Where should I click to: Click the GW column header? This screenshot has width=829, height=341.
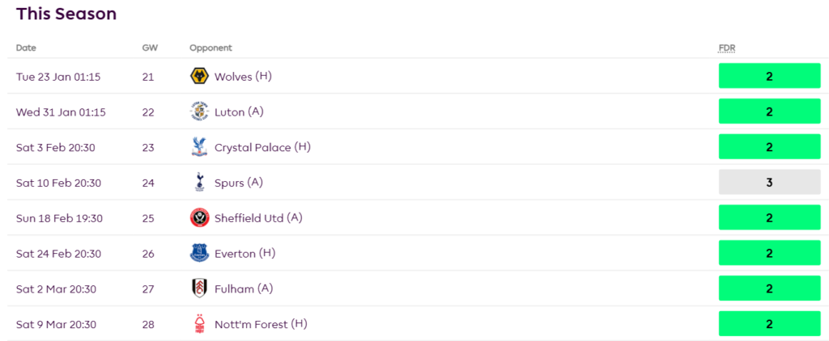pyautogui.click(x=150, y=48)
